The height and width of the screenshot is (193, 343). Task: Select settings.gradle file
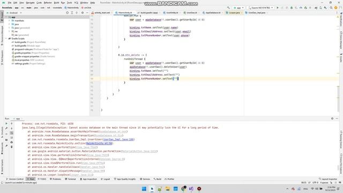(x=28, y=63)
